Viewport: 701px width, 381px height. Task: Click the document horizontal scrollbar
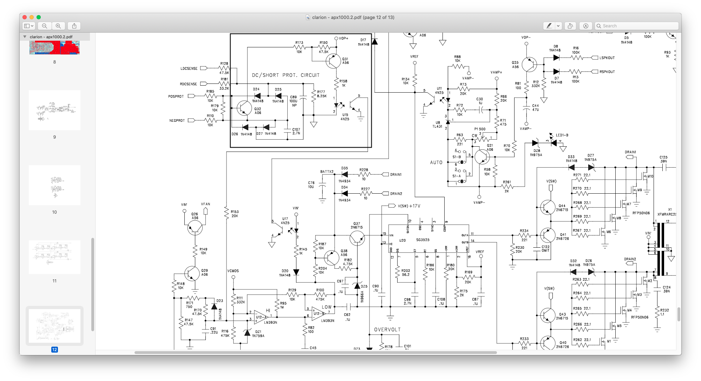(x=315, y=353)
